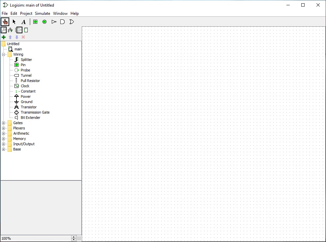Switch to circuit layout view
326x242 pixels.
pyautogui.click(x=19, y=30)
